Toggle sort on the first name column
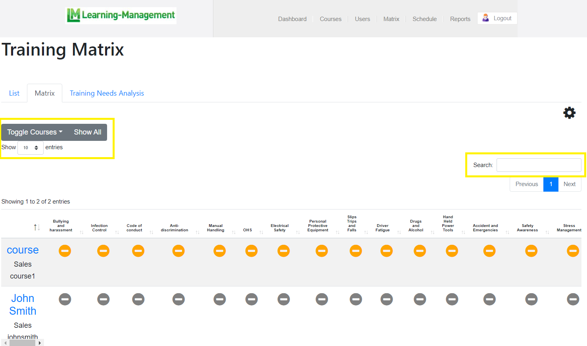587x346 pixels. (36, 227)
